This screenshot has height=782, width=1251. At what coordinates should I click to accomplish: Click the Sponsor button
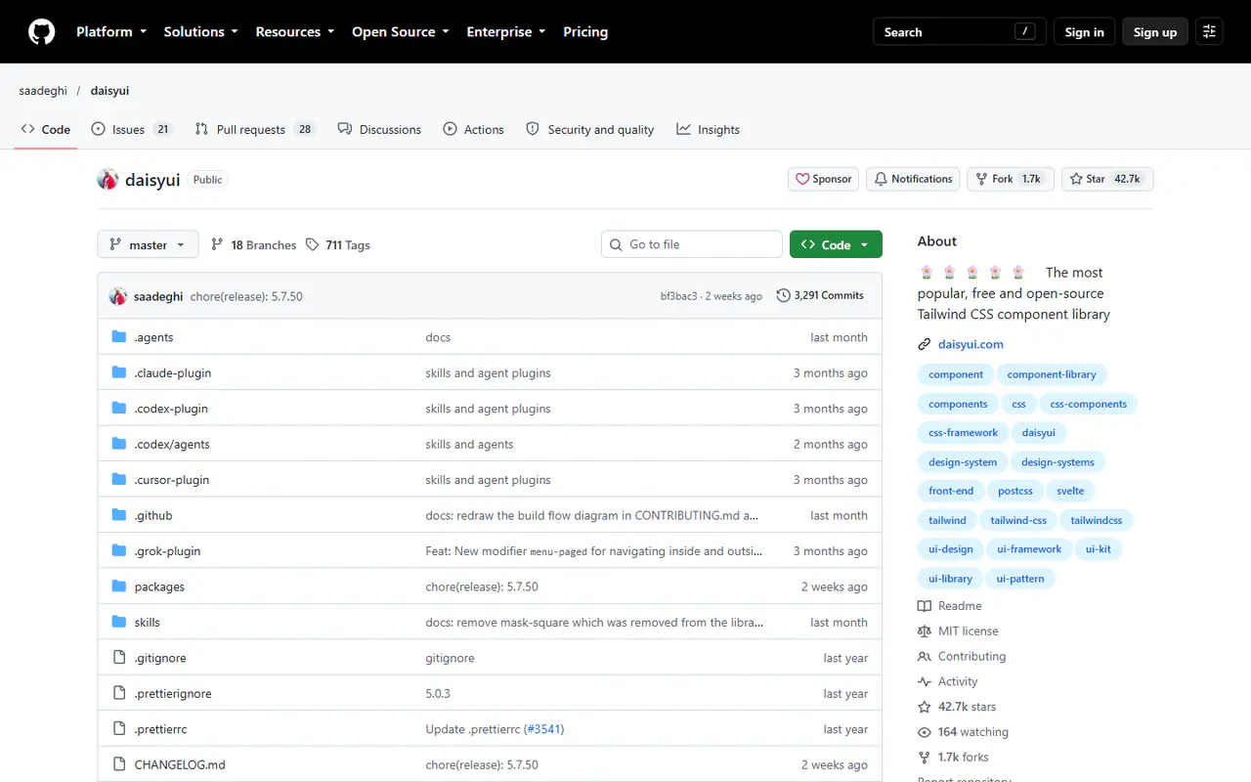pos(824,179)
